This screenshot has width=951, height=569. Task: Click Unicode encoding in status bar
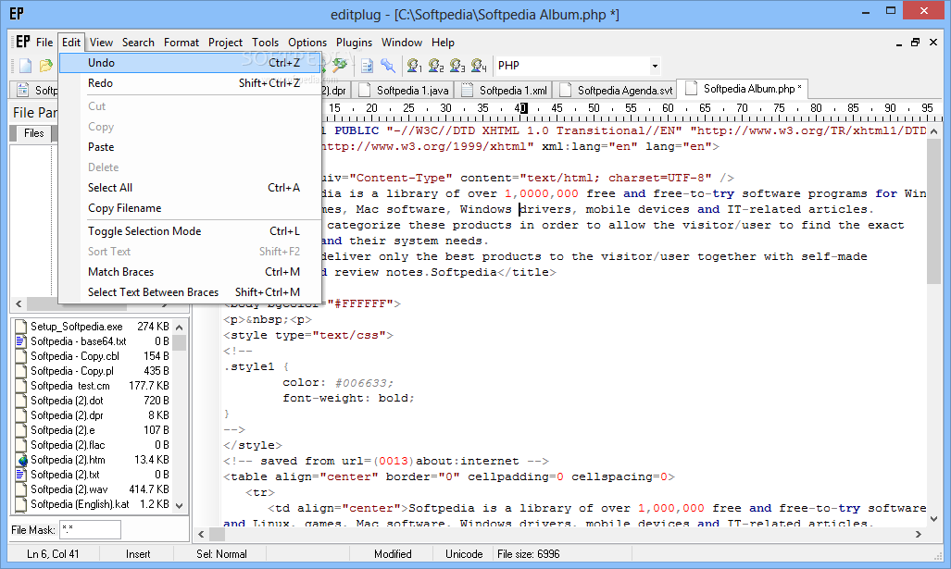pos(464,554)
